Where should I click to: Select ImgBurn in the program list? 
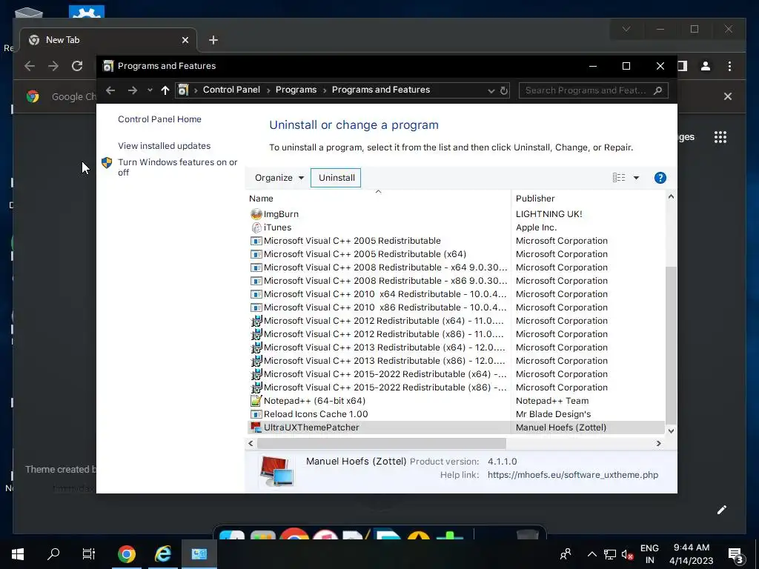click(x=281, y=214)
